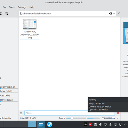Image resolution: width=128 pixels, height=128 pixels.
Task: Open the red MEGA tray icon
Action: [x=90, y=124]
